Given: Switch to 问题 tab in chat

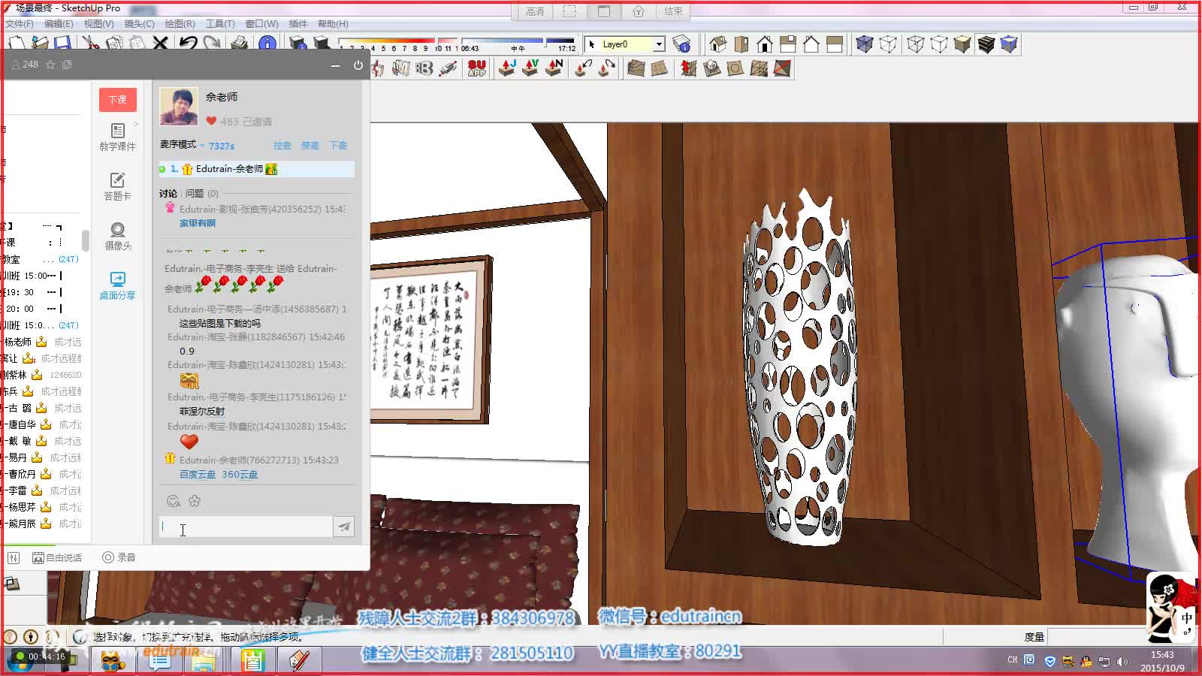Looking at the screenshot, I should tap(201, 193).
